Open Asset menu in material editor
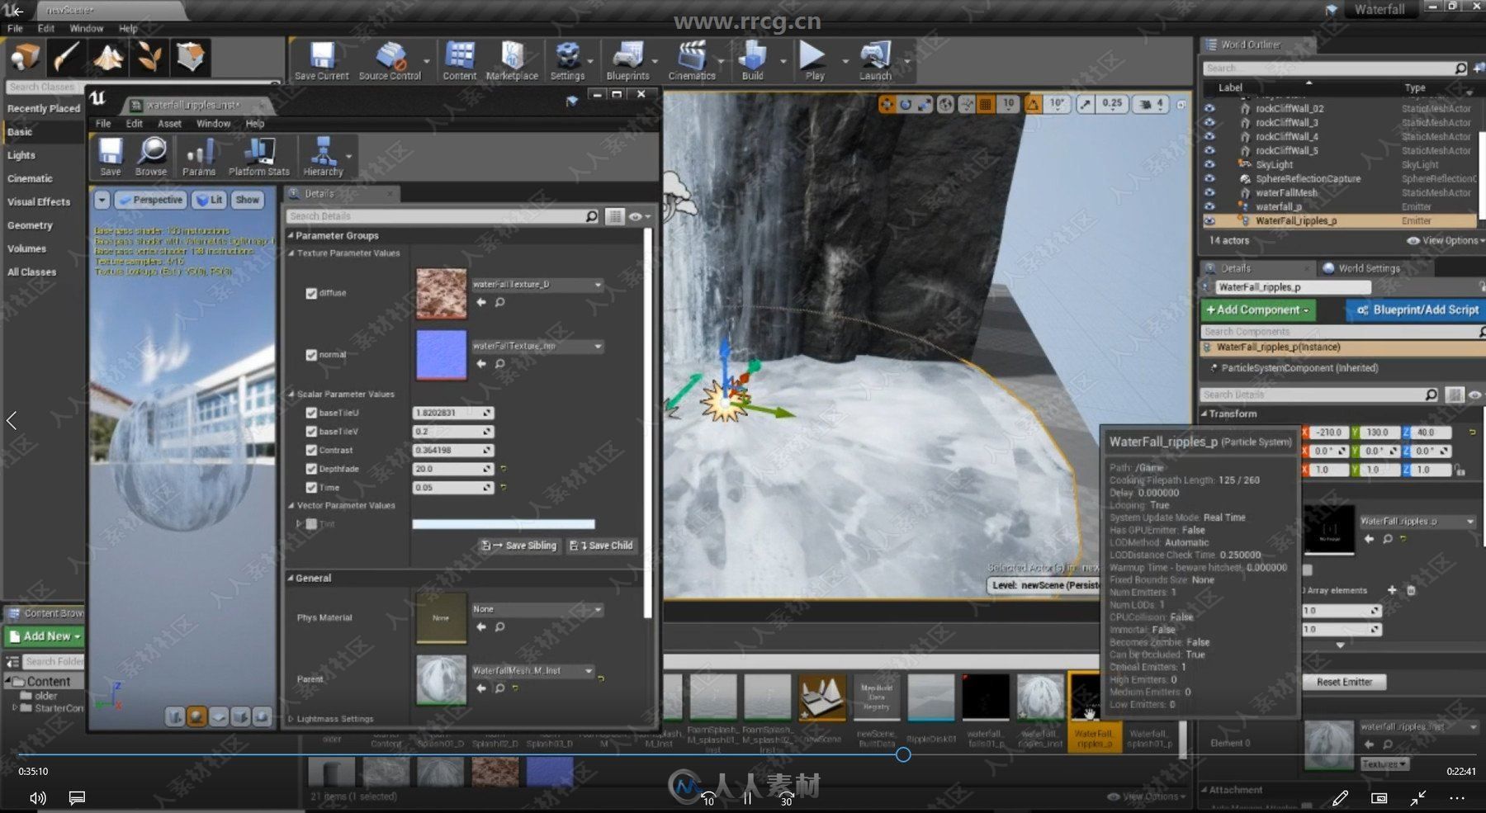The width and height of the screenshot is (1486, 813). (x=169, y=124)
